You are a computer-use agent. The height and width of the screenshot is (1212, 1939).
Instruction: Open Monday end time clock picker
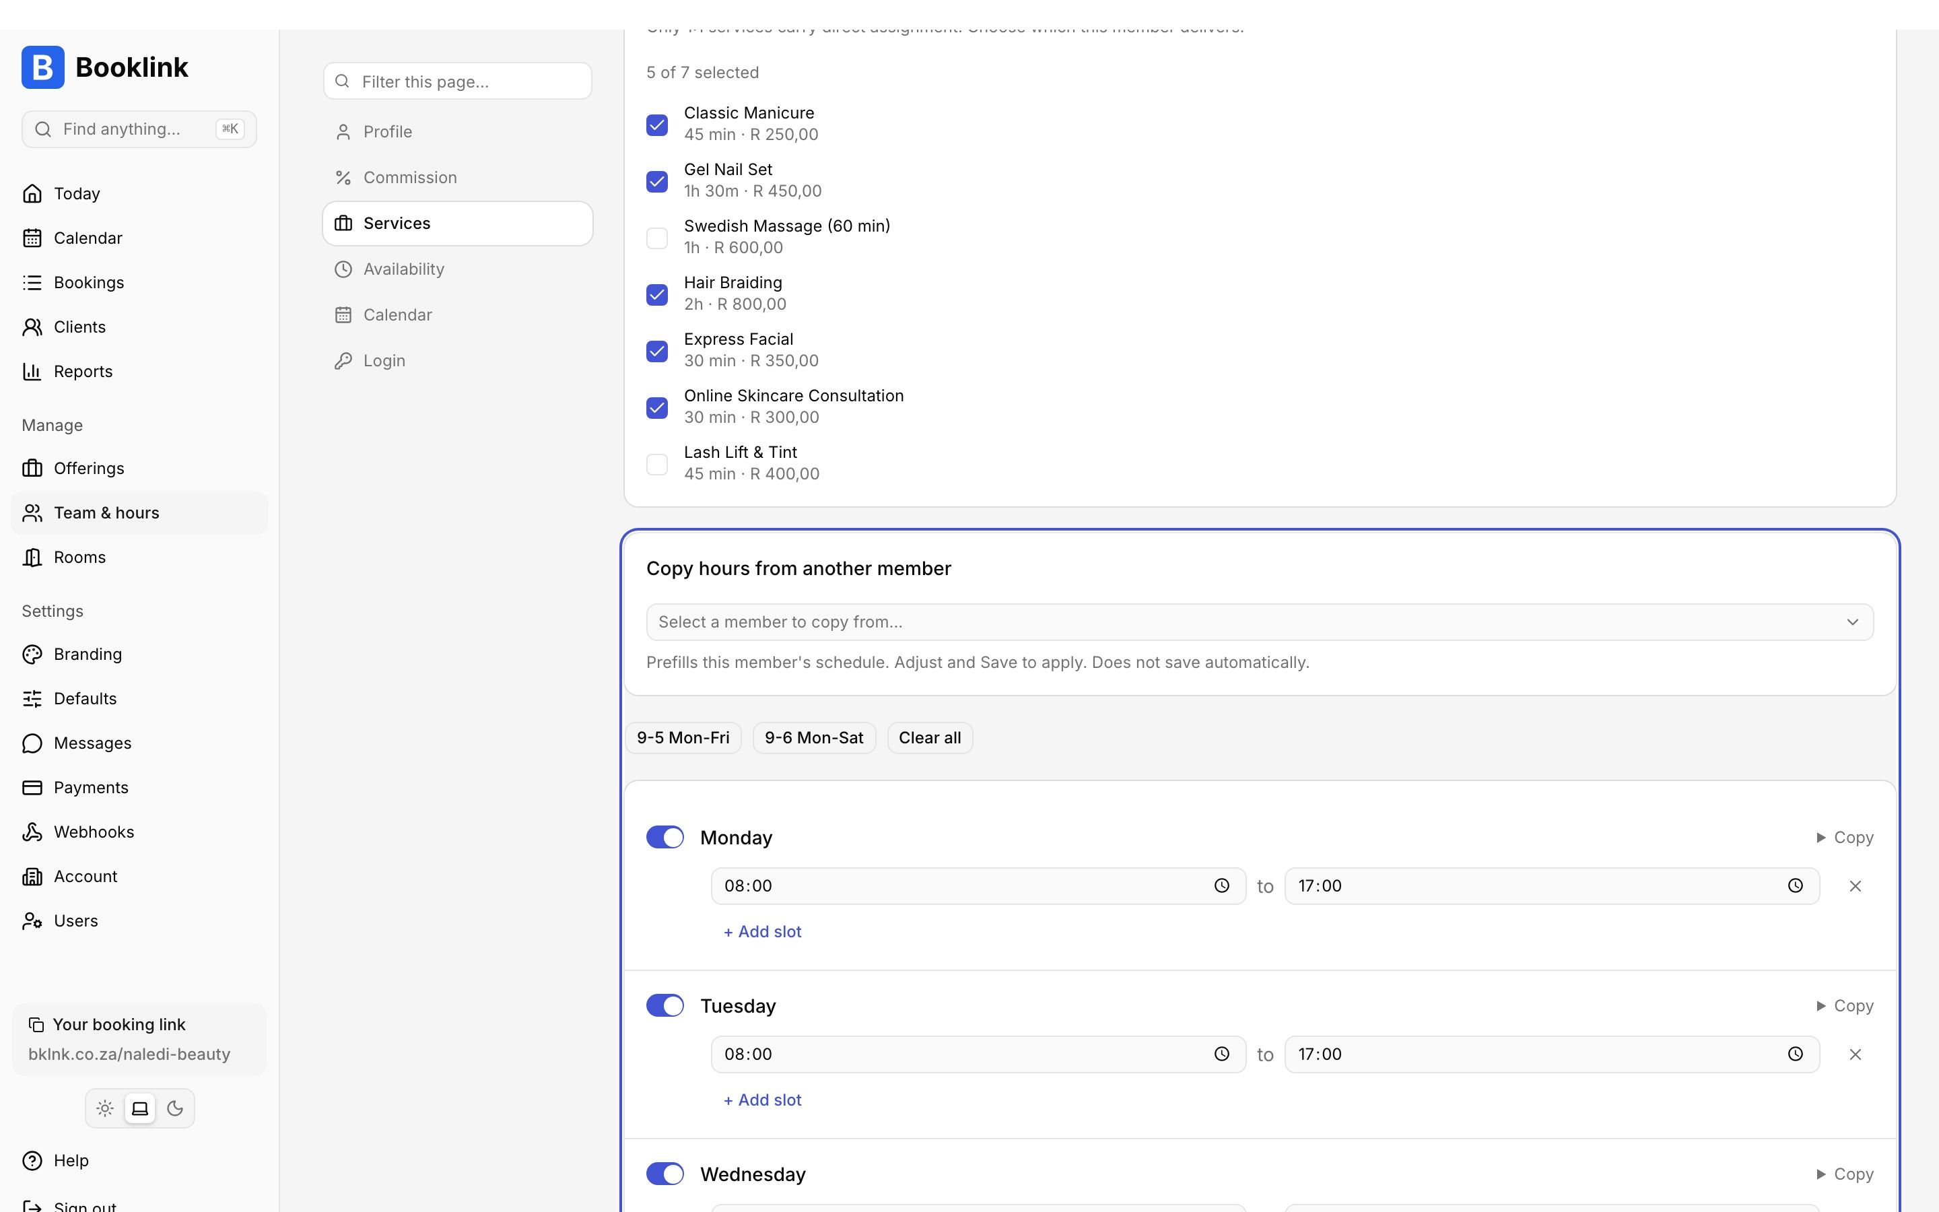[x=1795, y=885]
